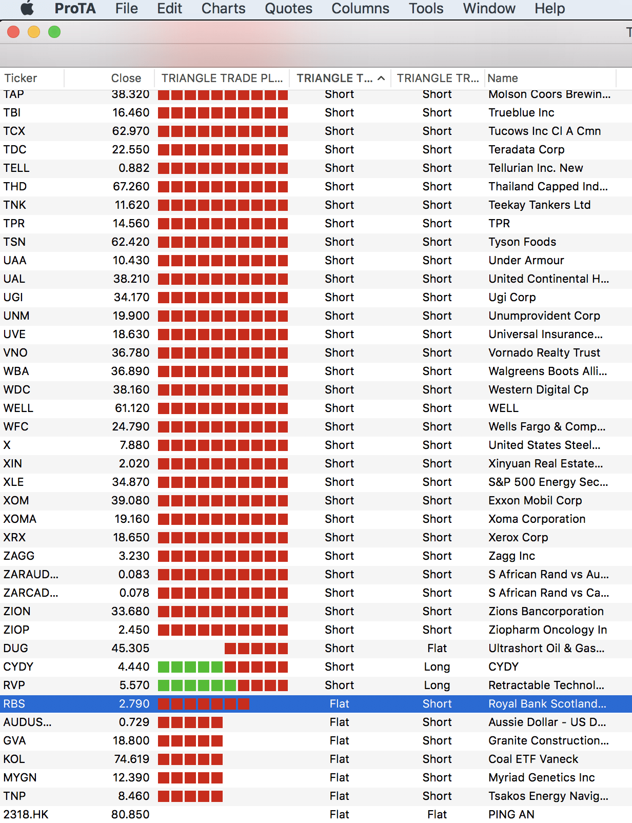Click the DUG row's red trade plan bar

(x=256, y=649)
